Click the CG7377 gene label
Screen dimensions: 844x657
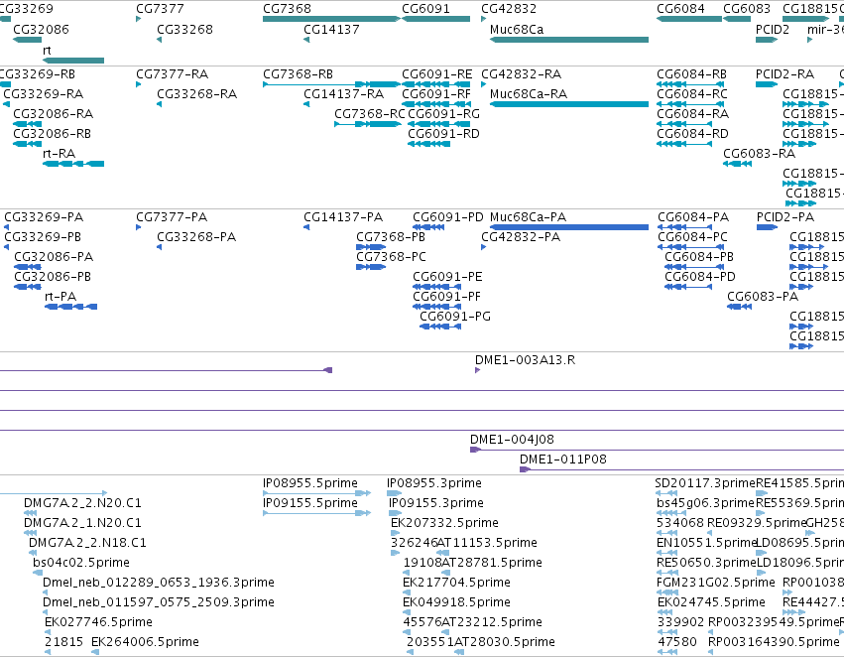coord(160,9)
